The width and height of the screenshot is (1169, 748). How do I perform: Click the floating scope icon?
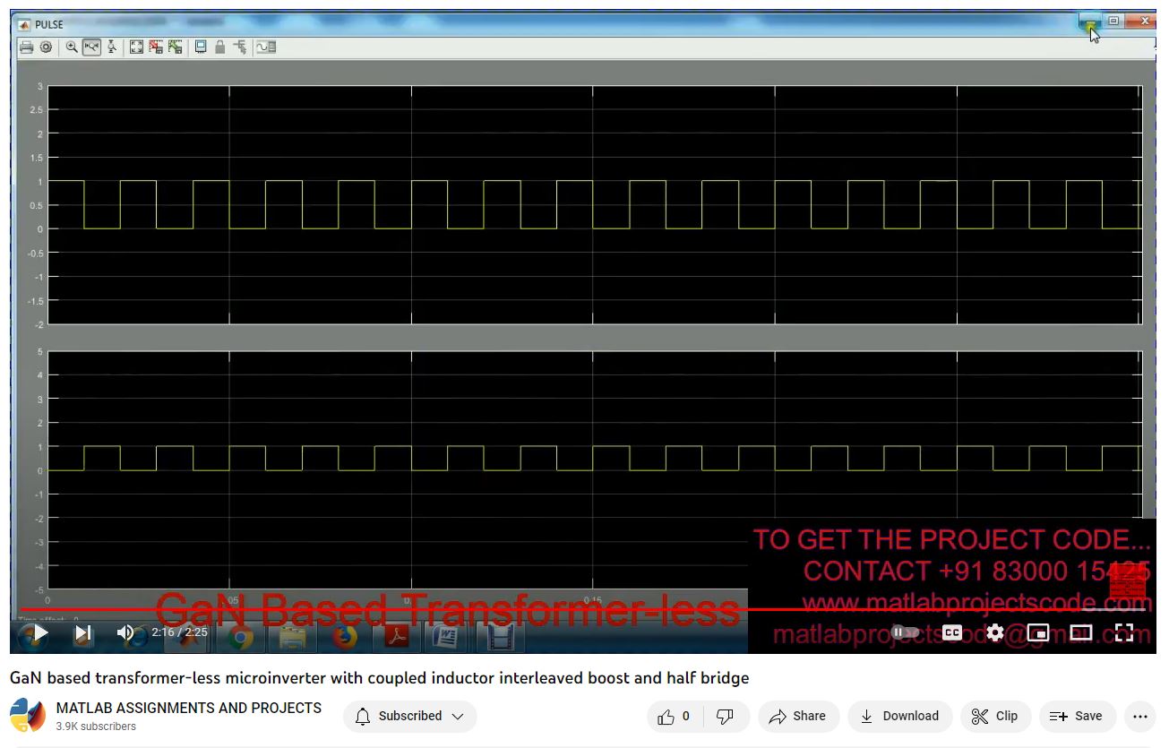click(x=201, y=47)
